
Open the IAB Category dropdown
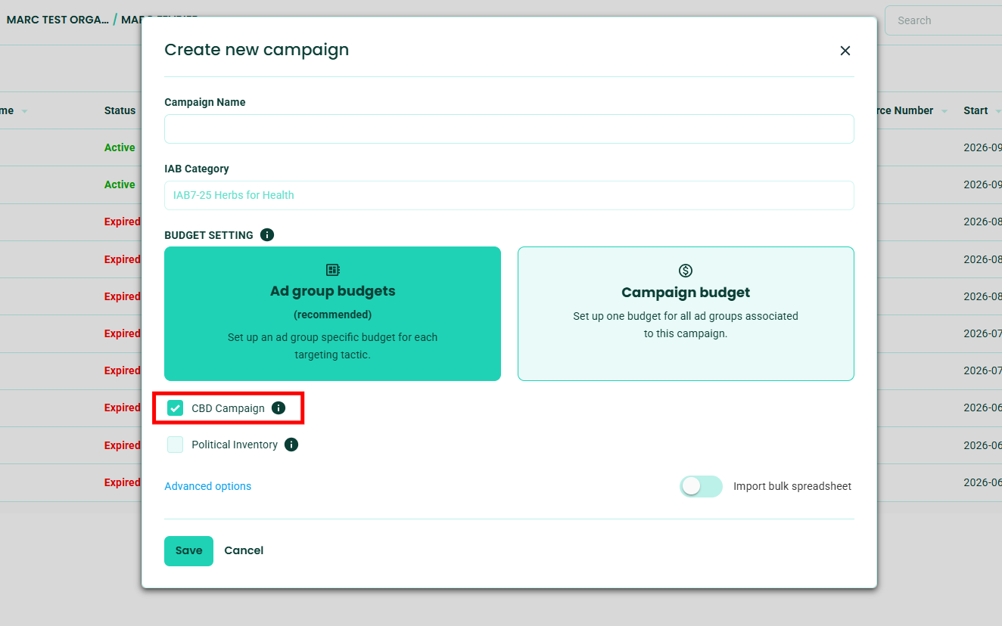(509, 195)
